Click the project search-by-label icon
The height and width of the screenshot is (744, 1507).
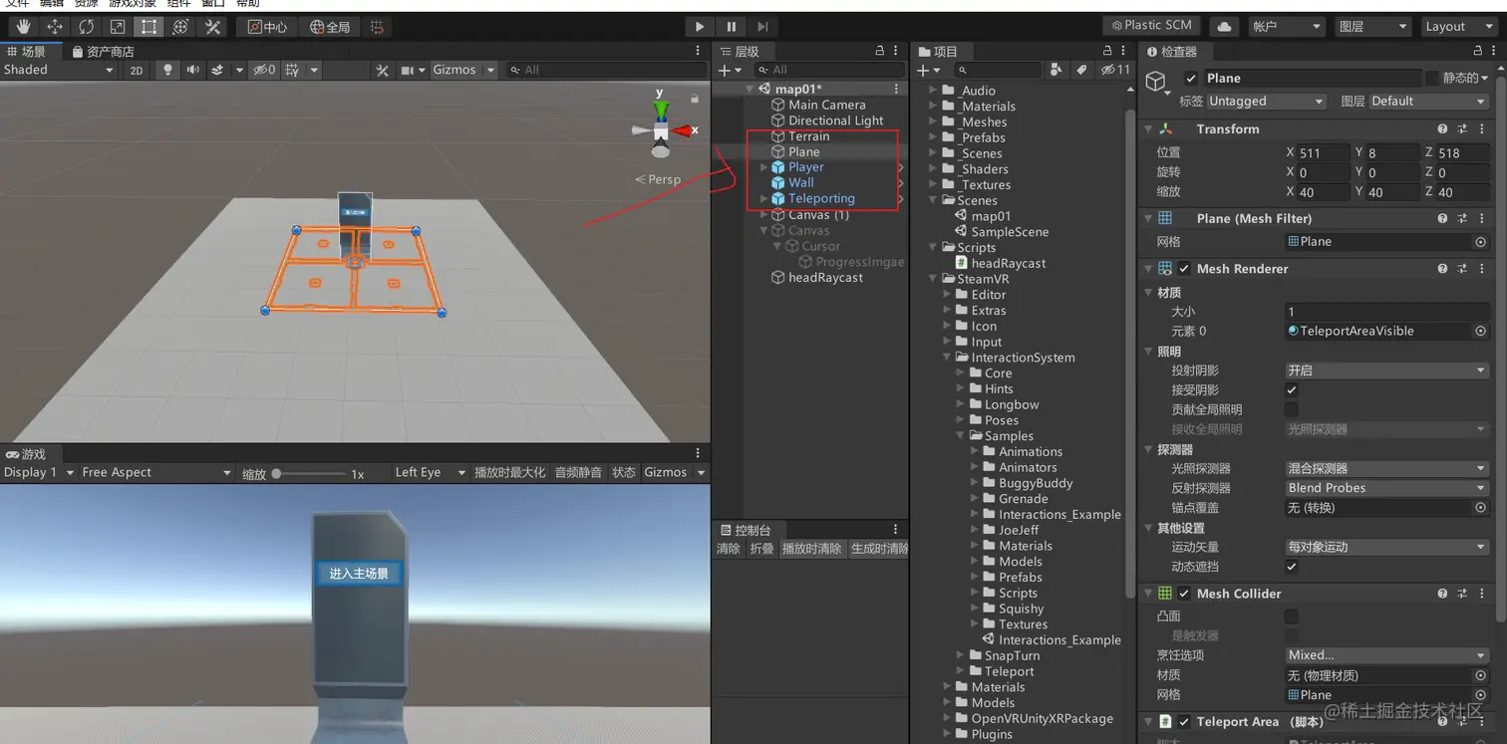[1081, 70]
